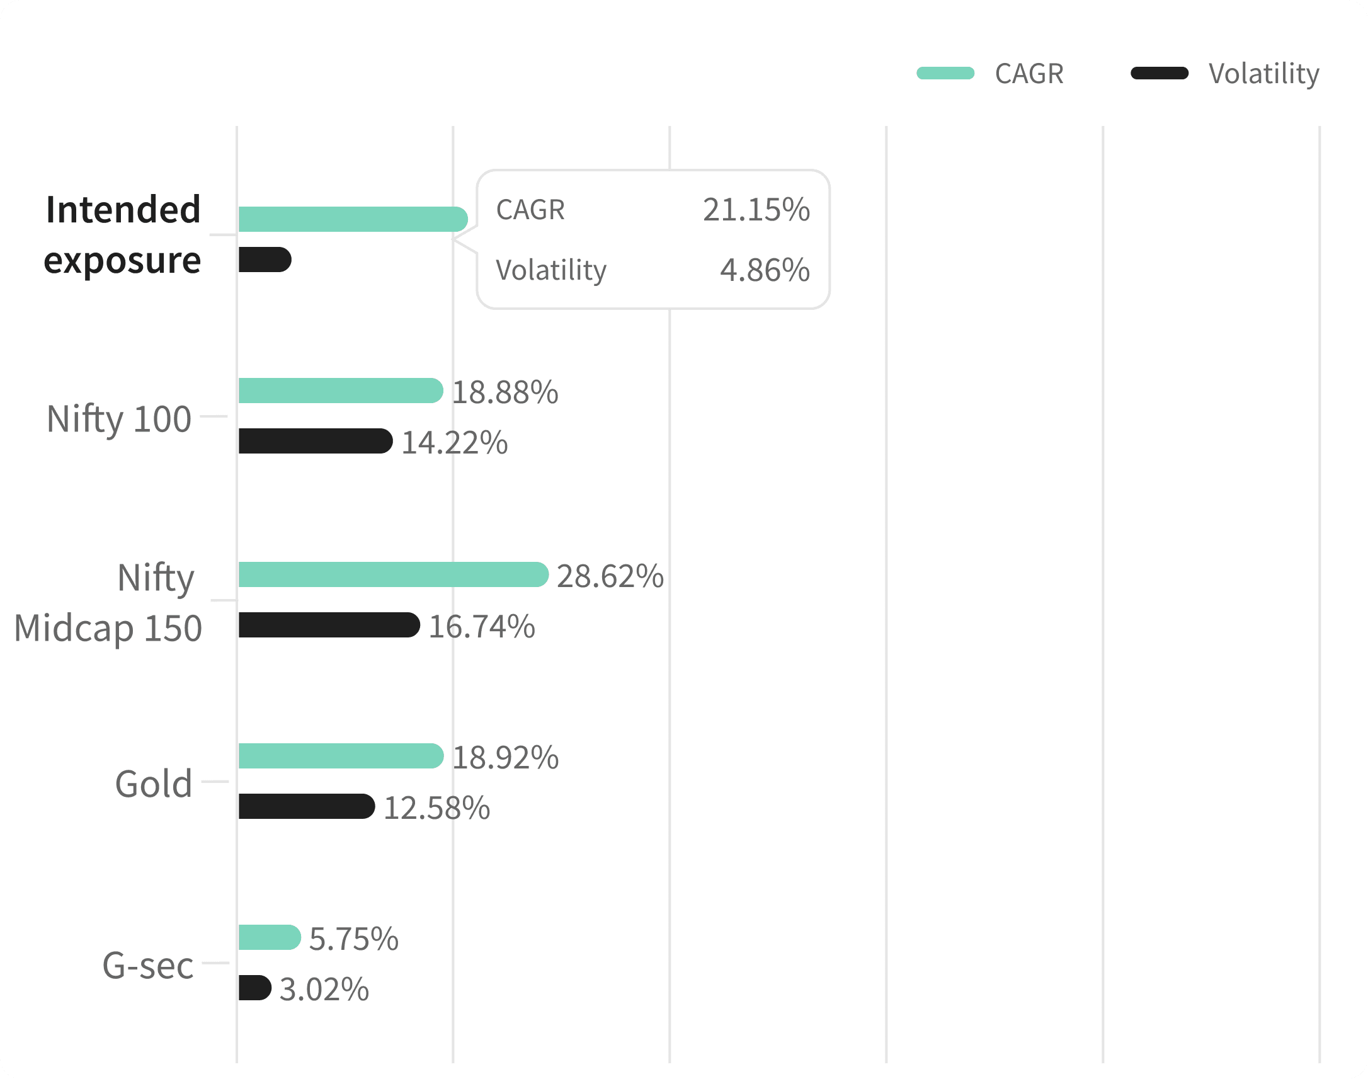Click the Gold volatility bar
1368x1079 pixels.
tap(305, 806)
